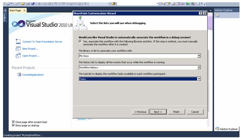Open Solution Explorer from the toolbar icon

[x=163, y=3]
